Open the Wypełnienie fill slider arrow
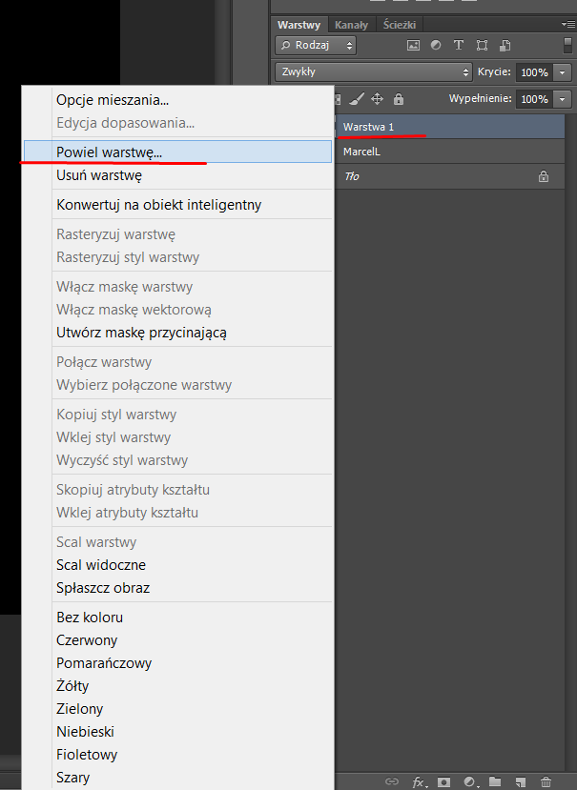Image resolution: width=577 pixels, height=790 pixels. tap(562, 99)
